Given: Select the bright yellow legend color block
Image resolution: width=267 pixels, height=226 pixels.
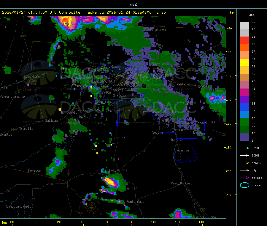Looking at the screenshot, I should tap(244, 63).
